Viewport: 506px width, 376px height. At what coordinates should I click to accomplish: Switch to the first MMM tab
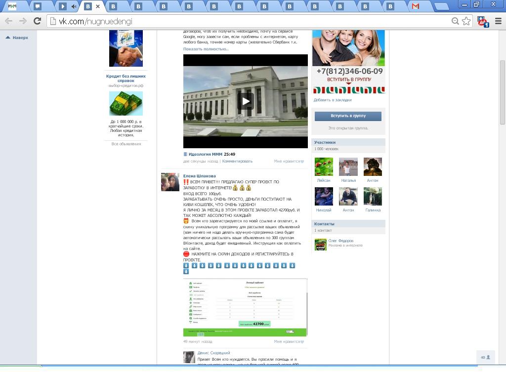(x=12, y=6)
